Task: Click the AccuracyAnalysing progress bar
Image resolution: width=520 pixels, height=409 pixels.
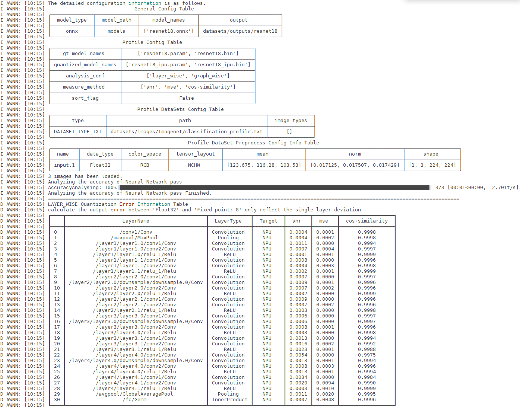Action: coord(275,188)
